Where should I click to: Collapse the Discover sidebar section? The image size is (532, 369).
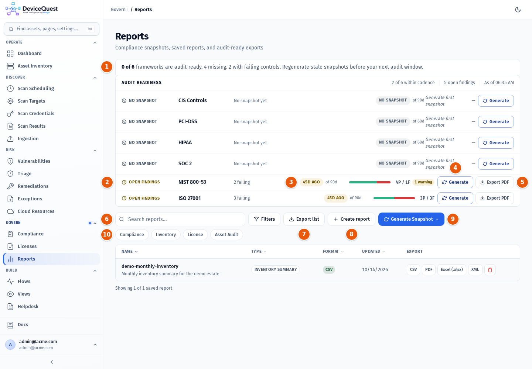click(x=95, y=77)
